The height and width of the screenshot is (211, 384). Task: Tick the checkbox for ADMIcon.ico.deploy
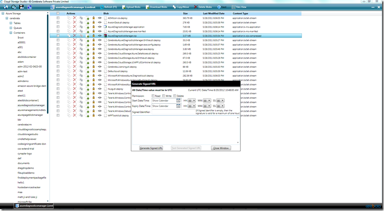coord(58,18)
